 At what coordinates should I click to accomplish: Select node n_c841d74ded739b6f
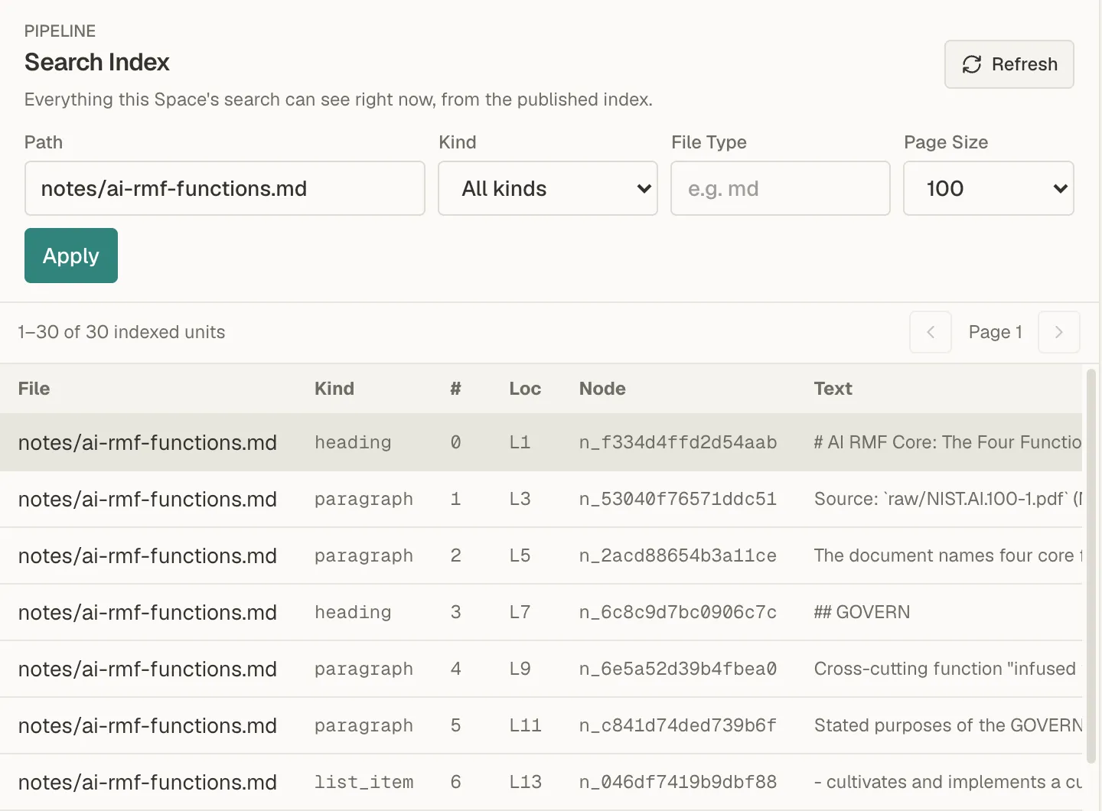tap(678, 725)
